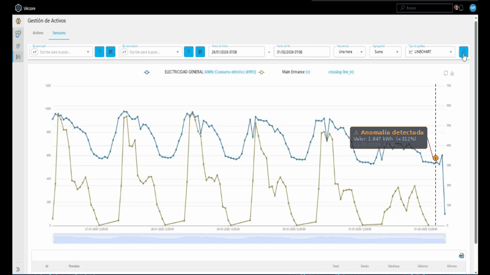Click the Vircore logo icon
Image resolution: width=490 pixels, height=275 pixels.
(x=18, y=8)
